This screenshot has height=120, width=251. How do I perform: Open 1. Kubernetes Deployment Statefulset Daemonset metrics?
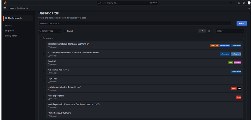(74, 53)
